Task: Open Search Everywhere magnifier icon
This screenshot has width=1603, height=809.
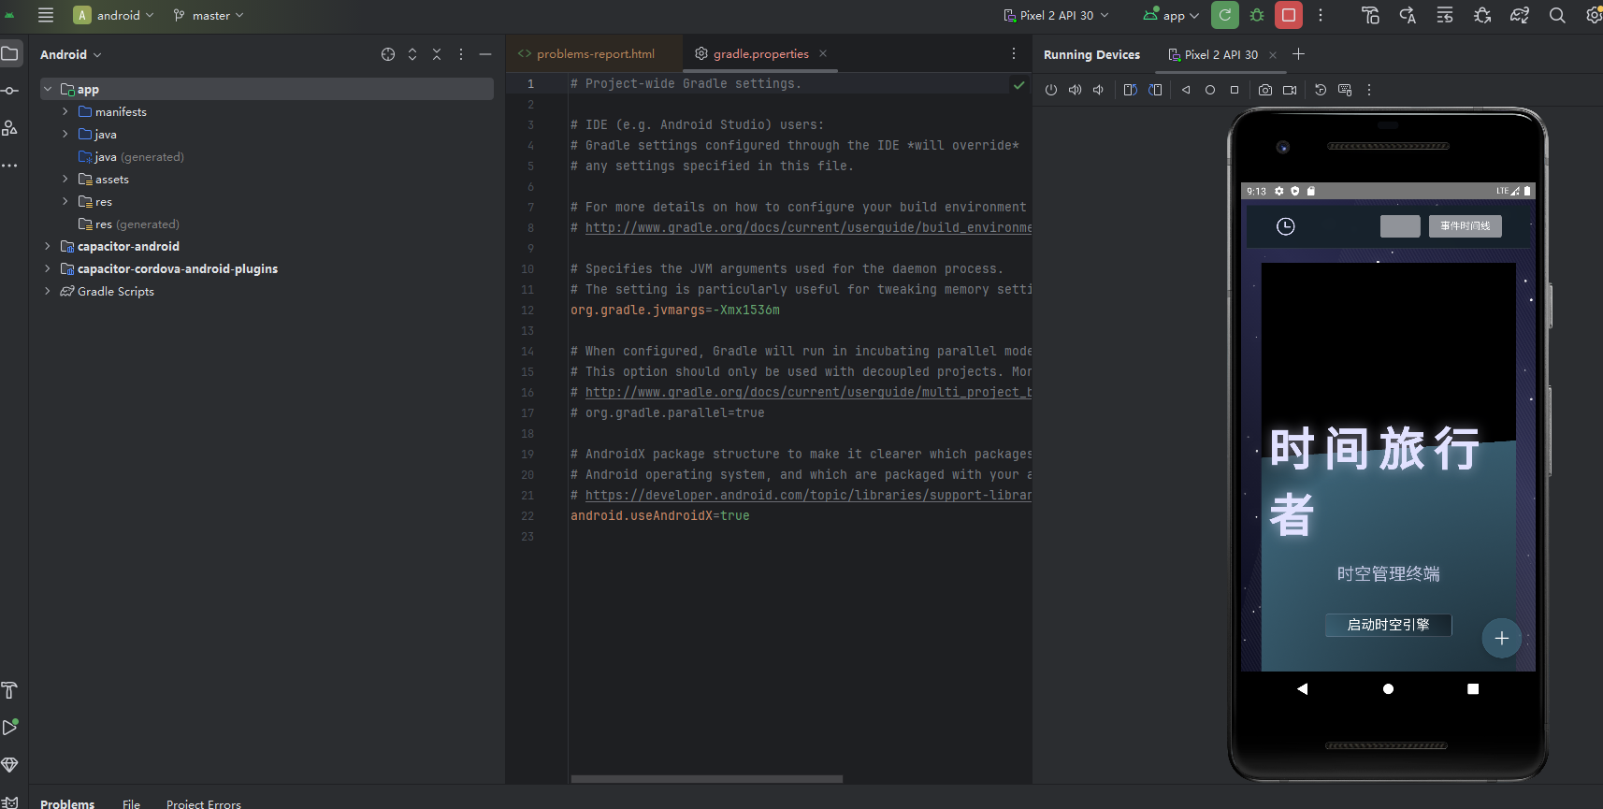Action: click(x=1557, y=15)
